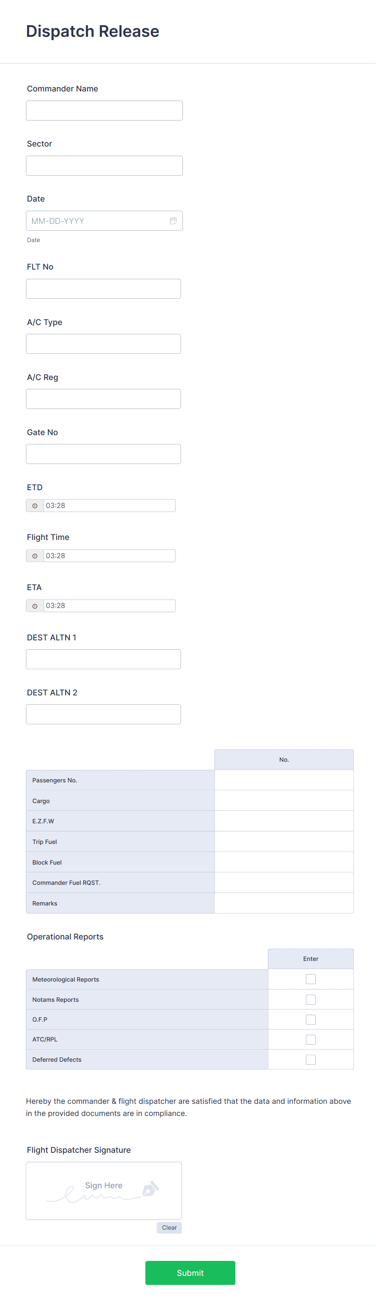Click the A/C Reg input field
This screenshot has height=1305, width=376.
coord(103,399)
